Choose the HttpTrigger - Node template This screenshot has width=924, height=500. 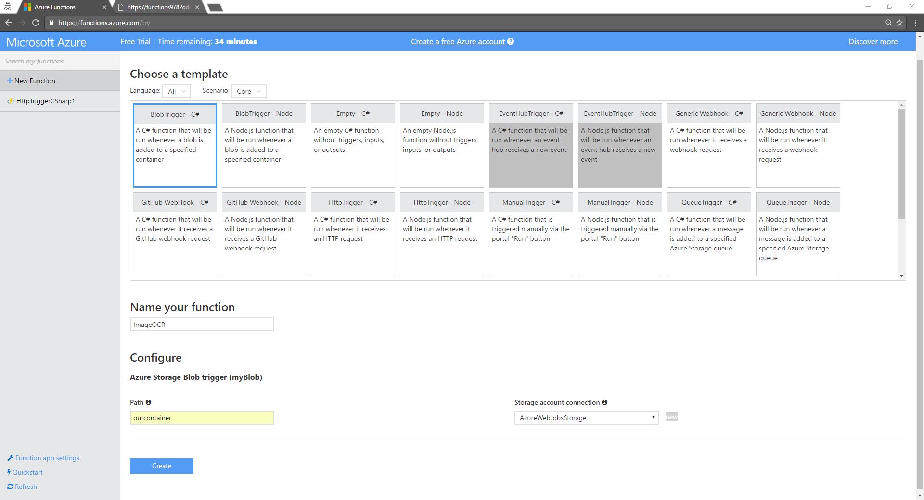[x=441, y=234]
